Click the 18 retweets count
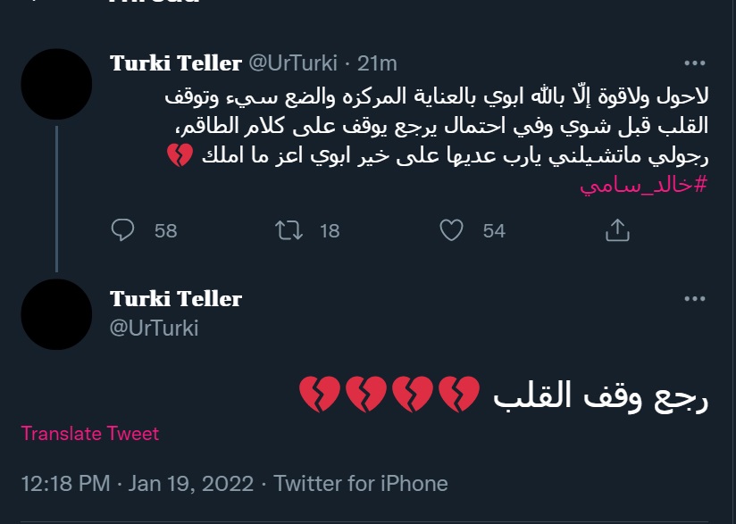Image resolution: width=736 pixels, height=524 pixels. tap(330, 231)
